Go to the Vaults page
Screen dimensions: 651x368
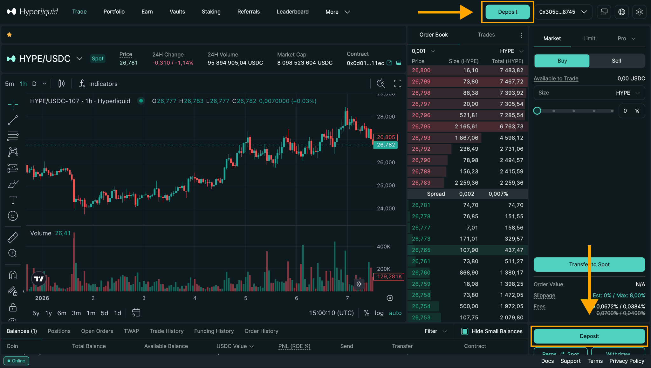click(177, 12)
